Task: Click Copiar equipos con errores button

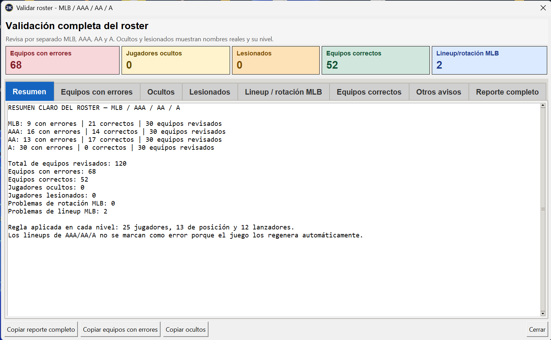Action: [120, 329]
